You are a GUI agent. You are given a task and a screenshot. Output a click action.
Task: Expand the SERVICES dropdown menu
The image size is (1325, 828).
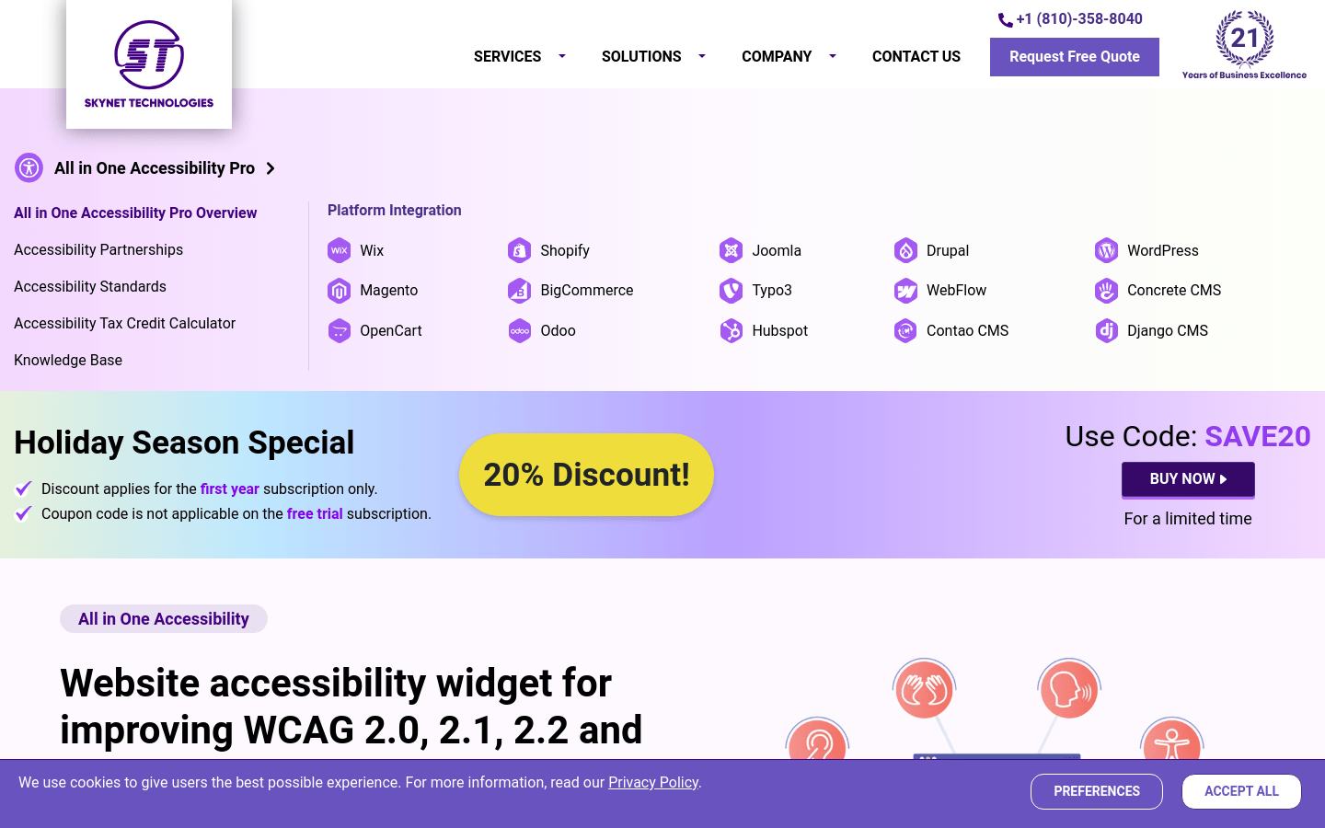coord(561,56)
